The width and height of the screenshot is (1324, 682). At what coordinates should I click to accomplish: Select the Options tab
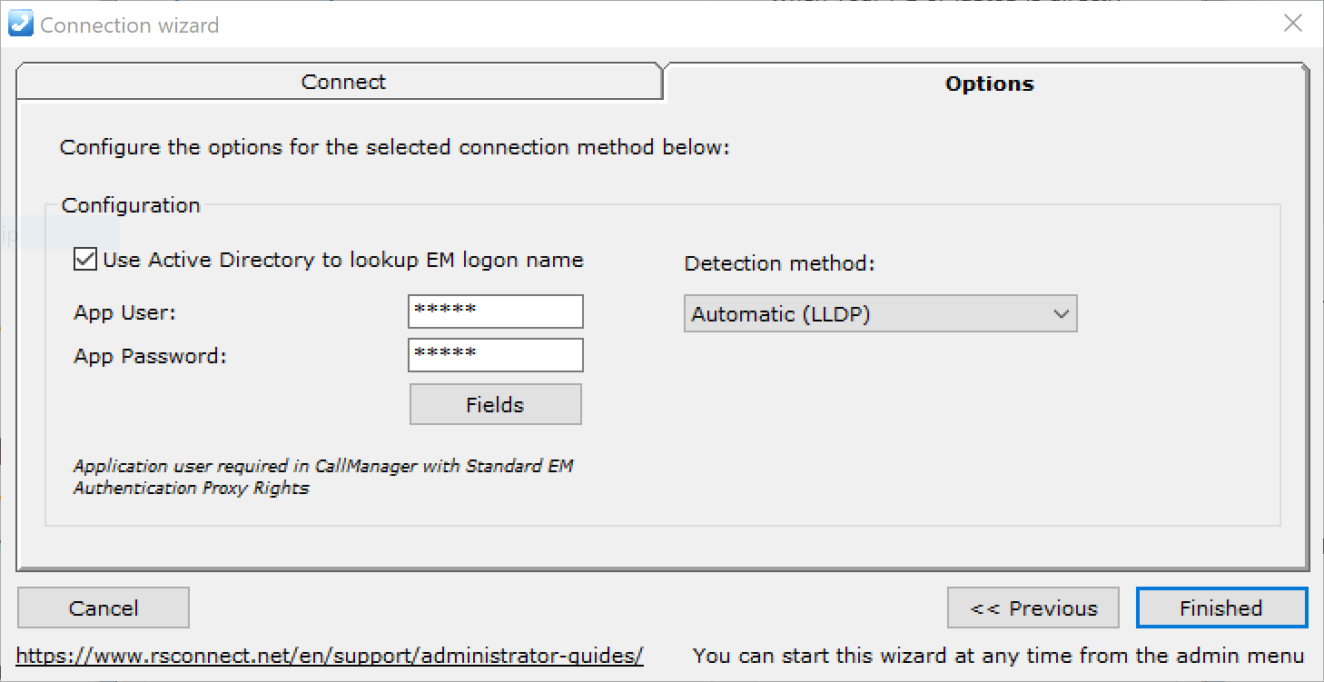click(989, 84)
